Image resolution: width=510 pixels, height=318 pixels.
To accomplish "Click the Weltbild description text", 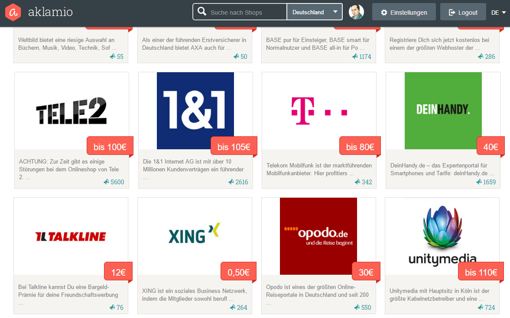I will pyautogui.click(x=67, y=44).
